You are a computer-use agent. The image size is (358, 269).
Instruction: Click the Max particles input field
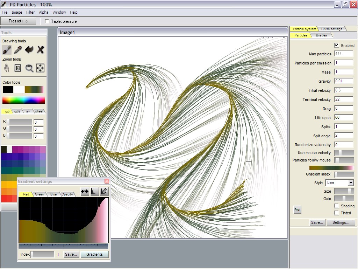point(343,54)
